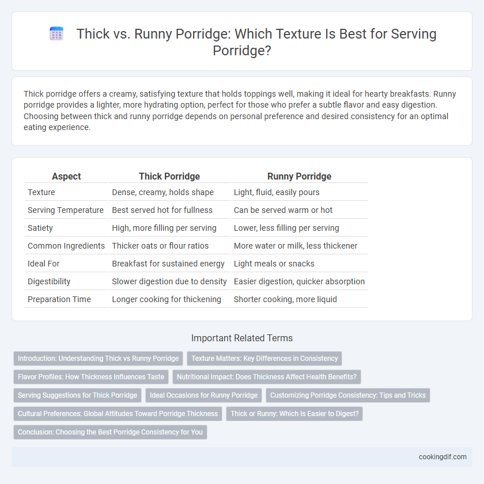Click the 'Important Related Terms' heading
This screenshot has width=484, height=484.
[241, 338]
